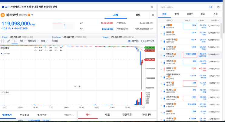
Task: Open the BTC/KRW market selector arrow
Action: coord(32,15)
